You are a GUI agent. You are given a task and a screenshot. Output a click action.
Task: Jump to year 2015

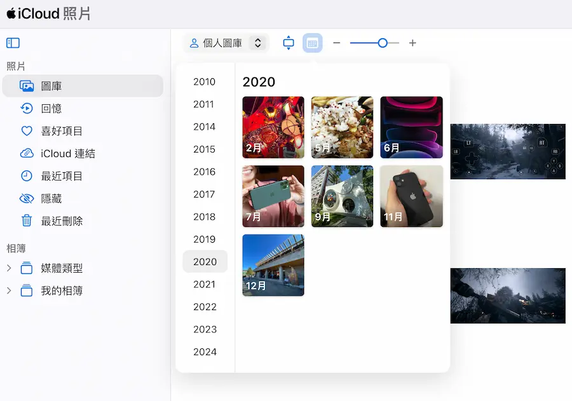tap(205, 149)
